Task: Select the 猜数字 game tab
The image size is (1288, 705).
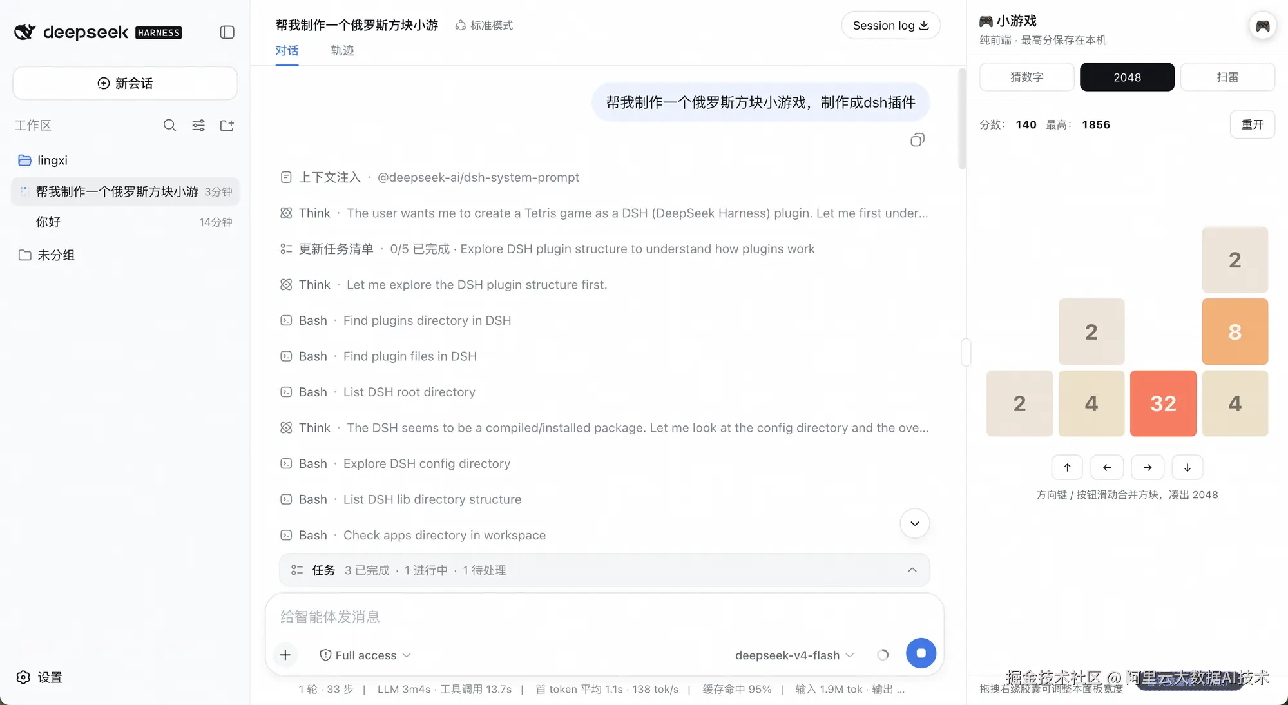Action: point(1026,77)
